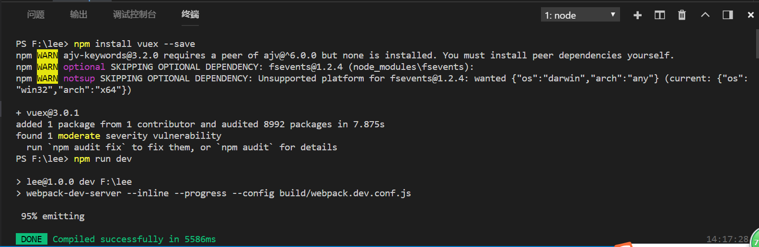This screenshot has width=759, height=247.
Task: Open the 调试控制台 tab
Action: click(x=135, y=14)
